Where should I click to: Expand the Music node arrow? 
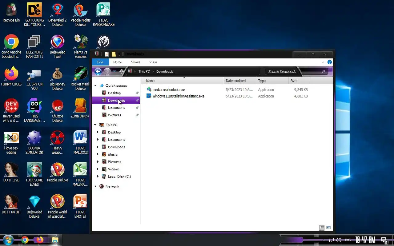tap(98, 154)
